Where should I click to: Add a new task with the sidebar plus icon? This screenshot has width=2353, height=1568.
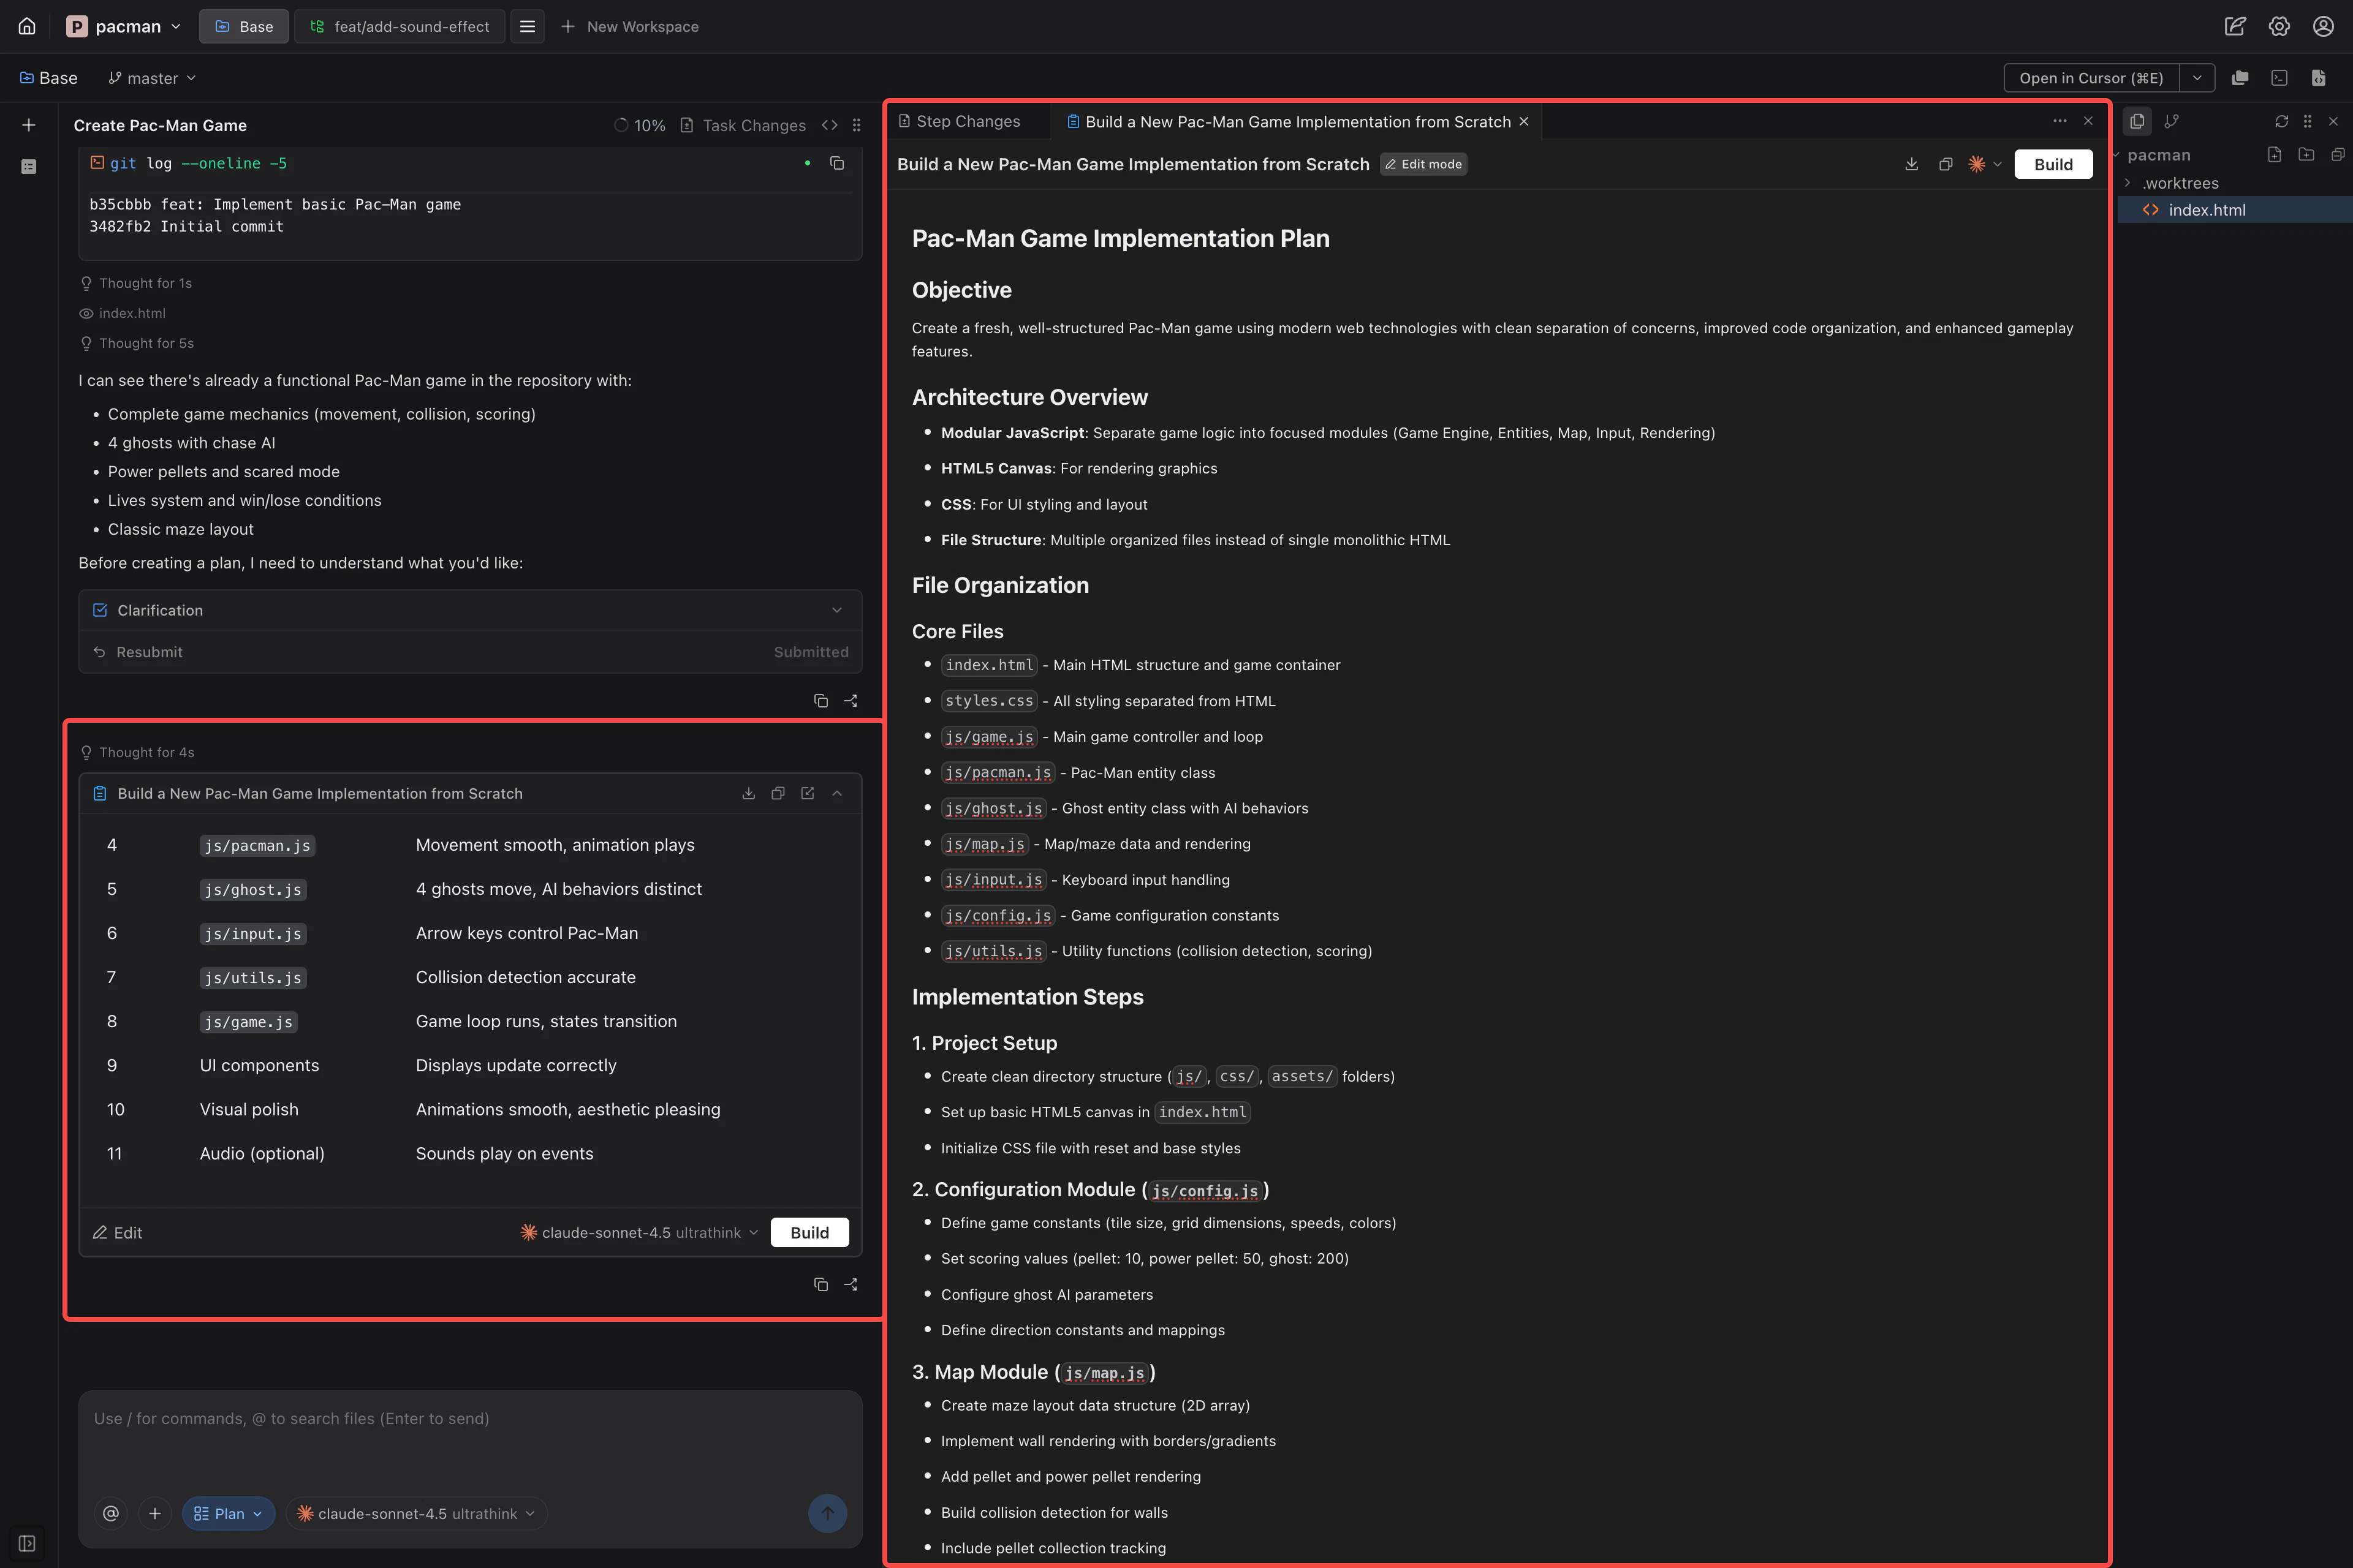(29, 125)
